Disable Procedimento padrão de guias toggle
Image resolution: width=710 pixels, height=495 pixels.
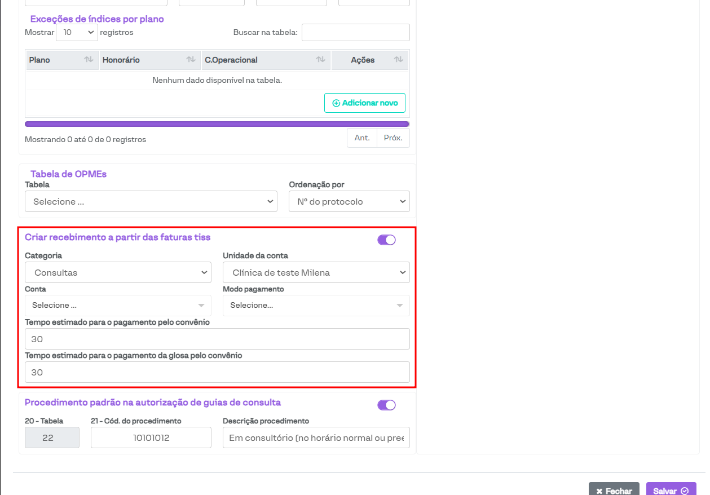[386, 405]
